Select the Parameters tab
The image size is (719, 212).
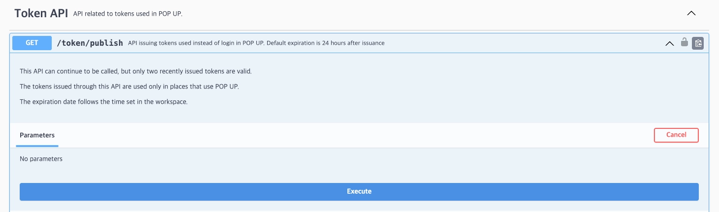click(x=37, y=135)
